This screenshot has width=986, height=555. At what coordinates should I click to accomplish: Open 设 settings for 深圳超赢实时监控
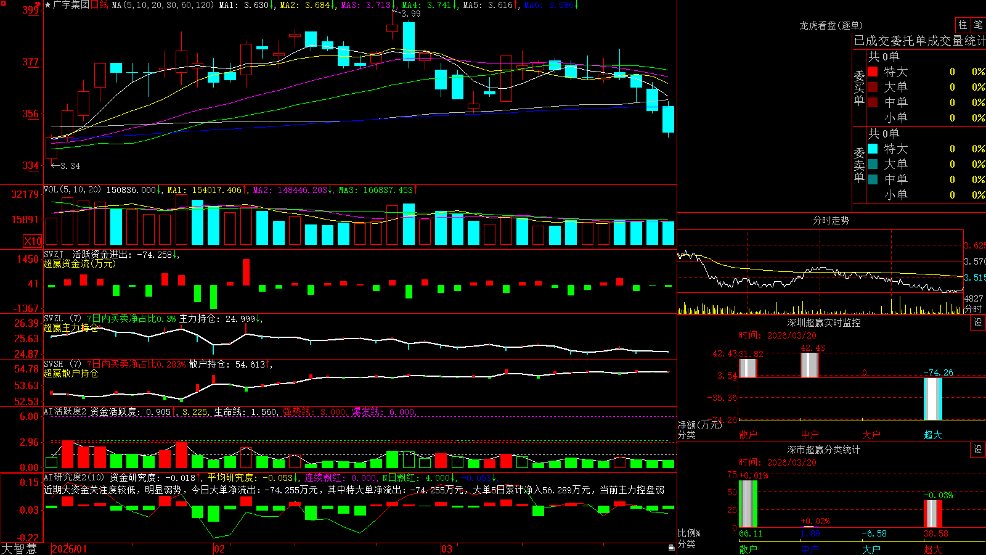point(978,323)
